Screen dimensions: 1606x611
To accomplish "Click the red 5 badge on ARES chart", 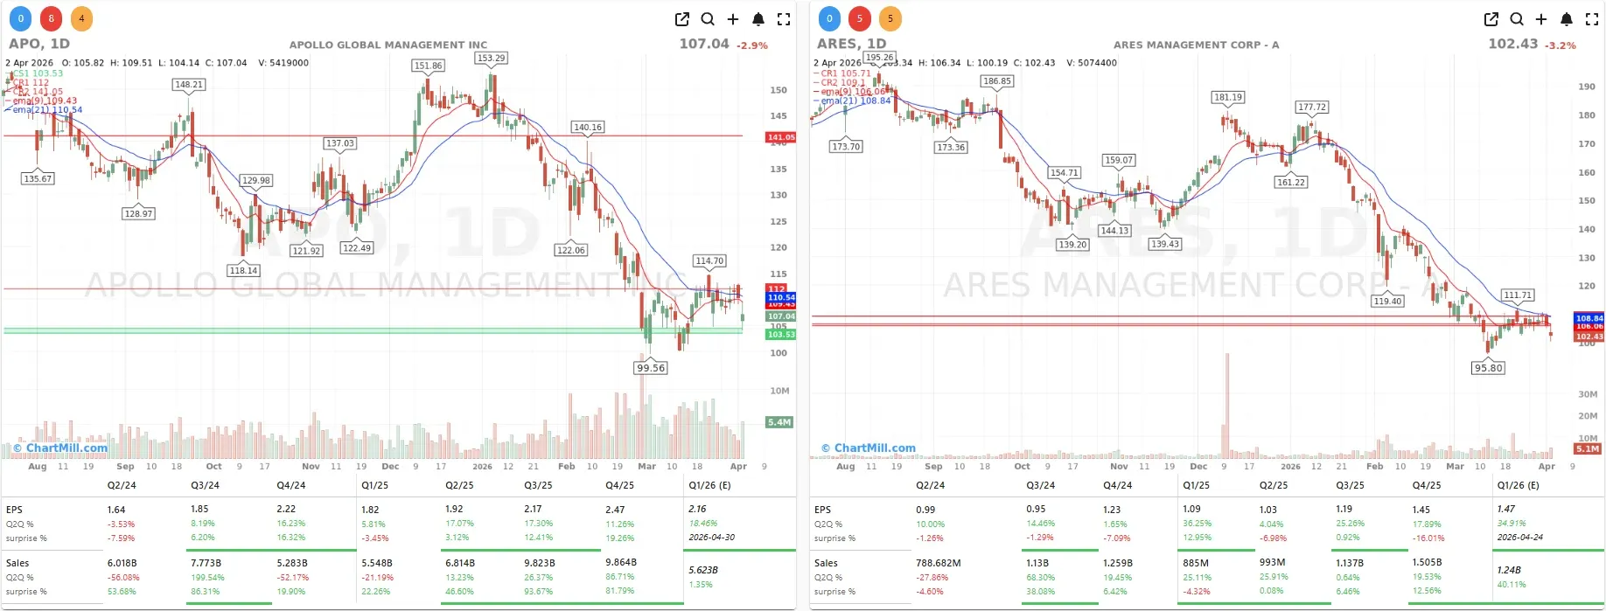I will coord(860,18).
